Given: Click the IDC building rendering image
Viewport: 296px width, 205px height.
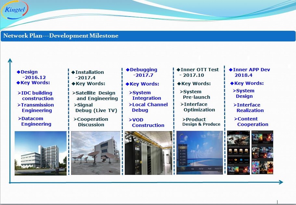Looking at the screenshot, I should point(41,153).
